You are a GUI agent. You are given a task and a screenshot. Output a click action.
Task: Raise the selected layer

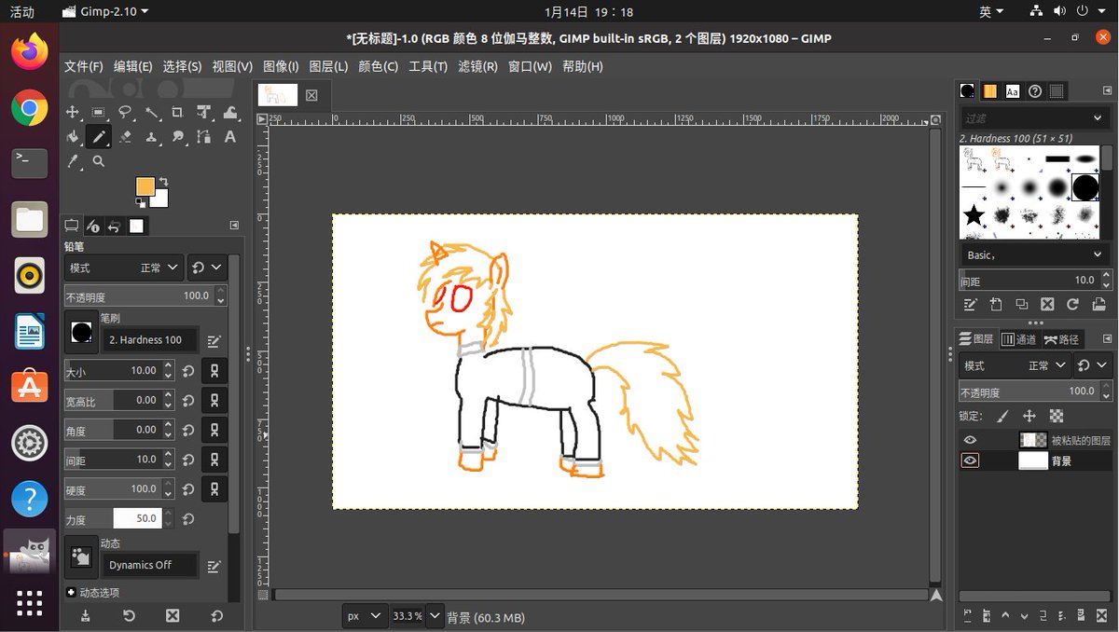(x=1006, y=615)
